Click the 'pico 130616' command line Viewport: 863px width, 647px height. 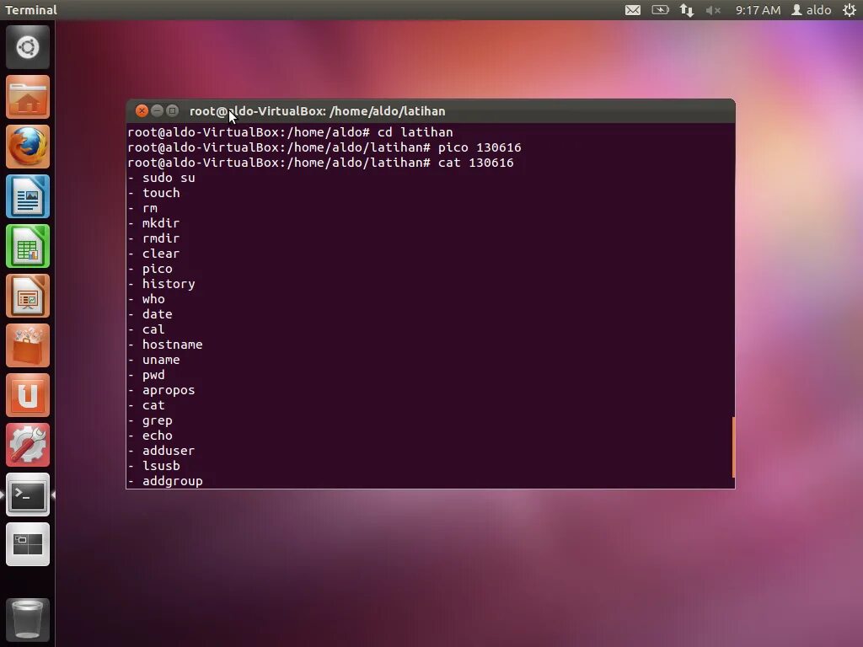point(324,147)
